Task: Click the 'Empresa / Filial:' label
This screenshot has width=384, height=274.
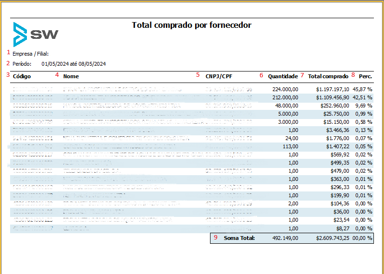Action: (x=31, y=54)
